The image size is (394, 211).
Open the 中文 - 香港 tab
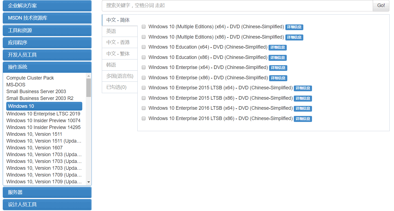coord(120,42)
